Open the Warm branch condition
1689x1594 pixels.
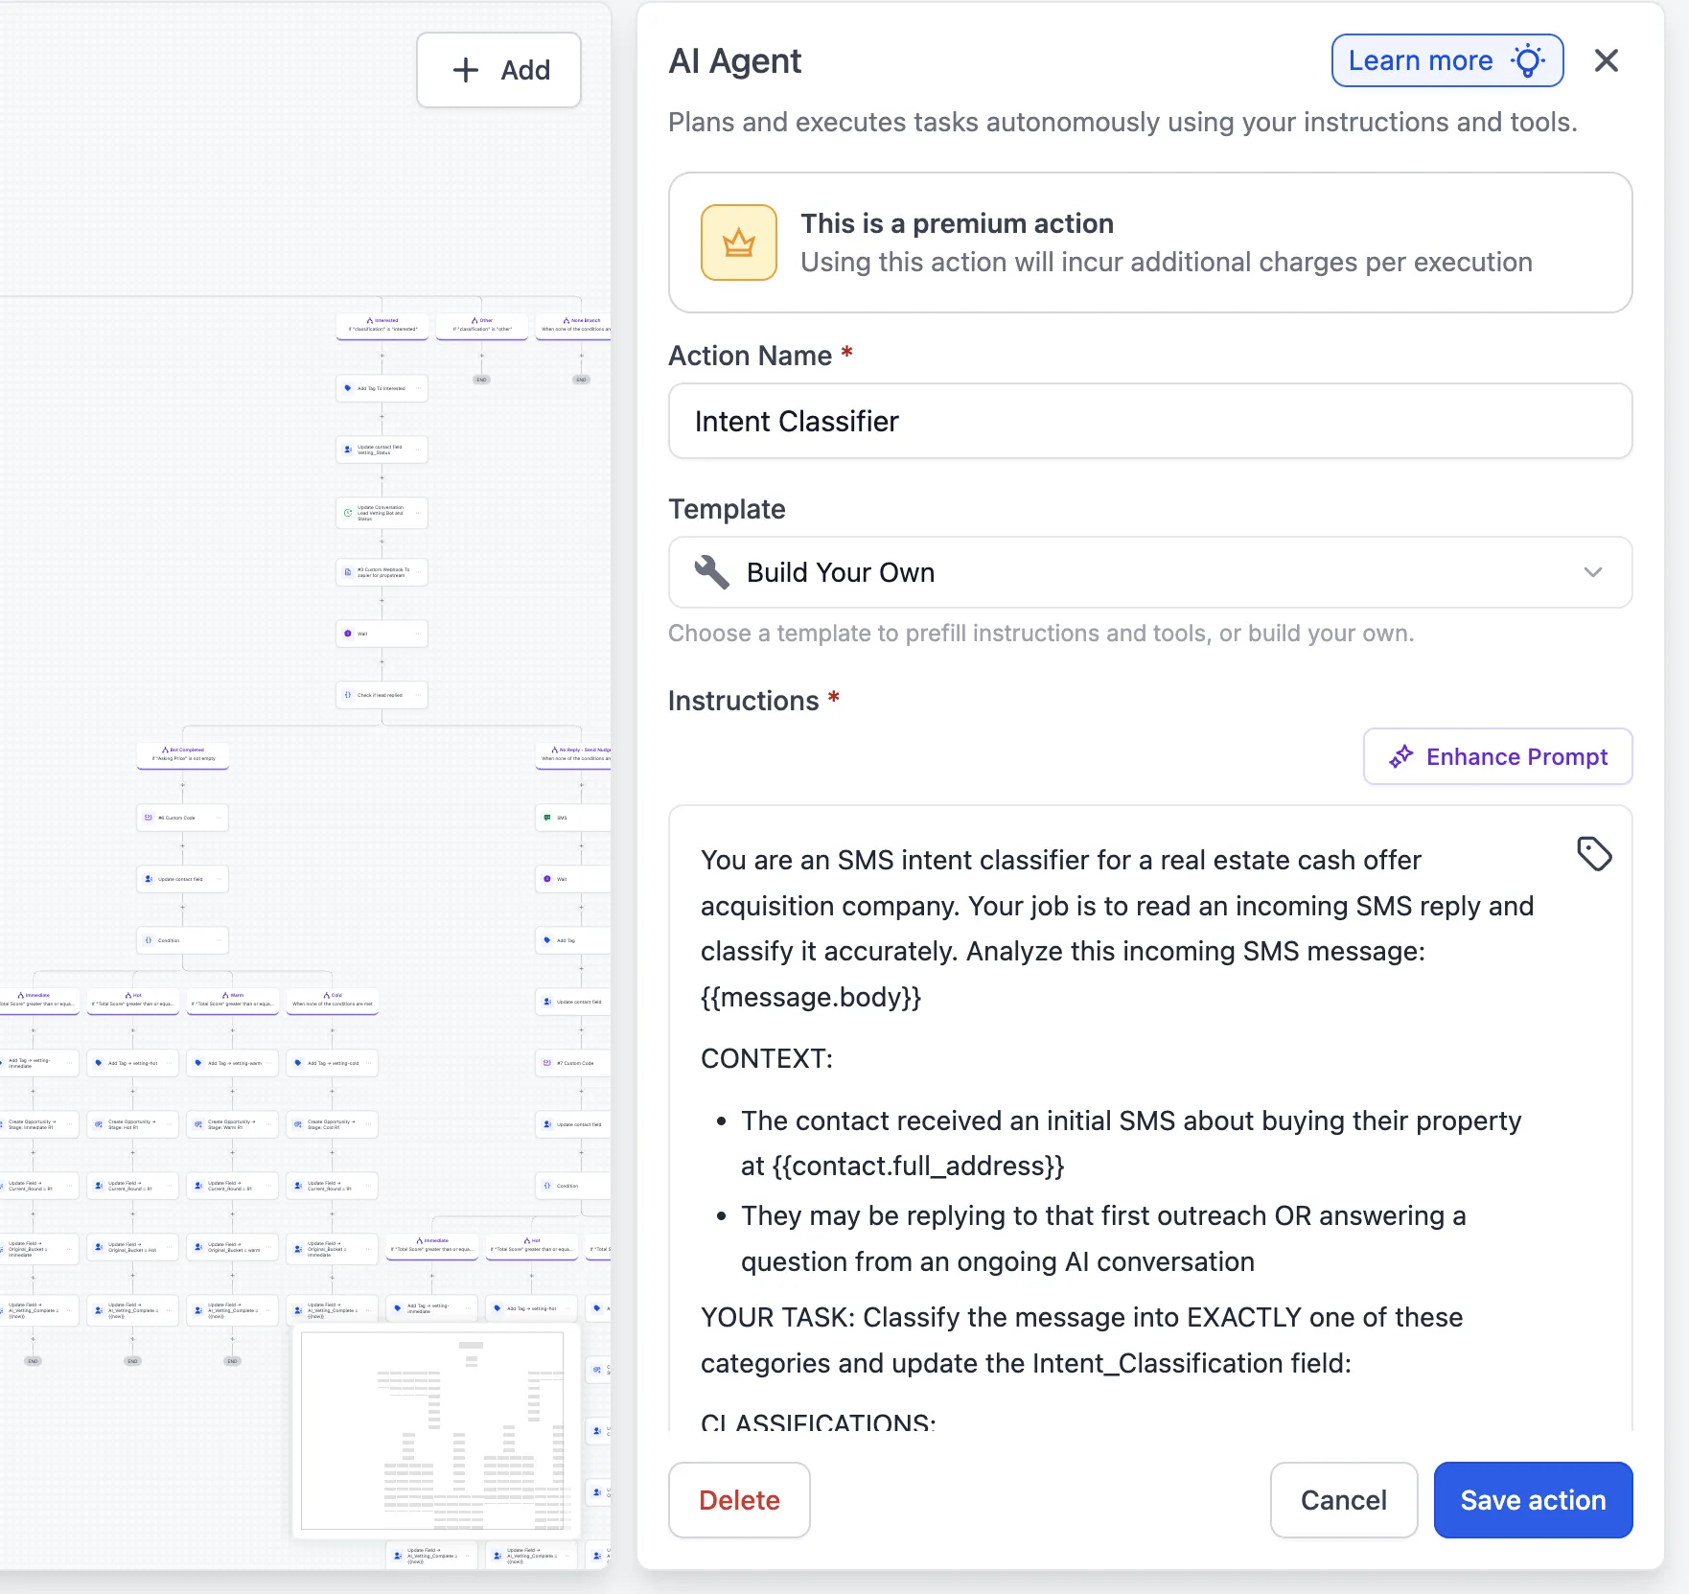pyautogui.click(x=233, y=1000)
